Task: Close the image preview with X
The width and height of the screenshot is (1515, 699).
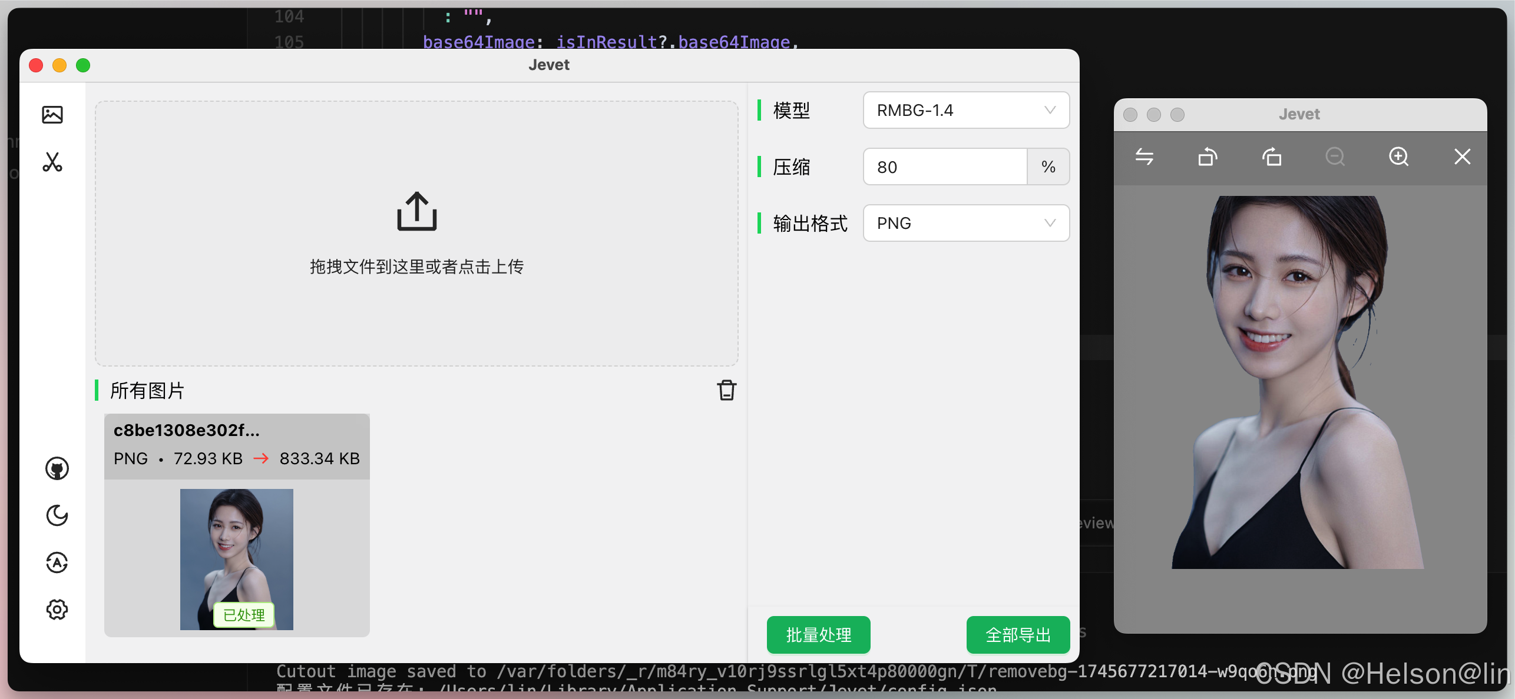Action: 1462,157
